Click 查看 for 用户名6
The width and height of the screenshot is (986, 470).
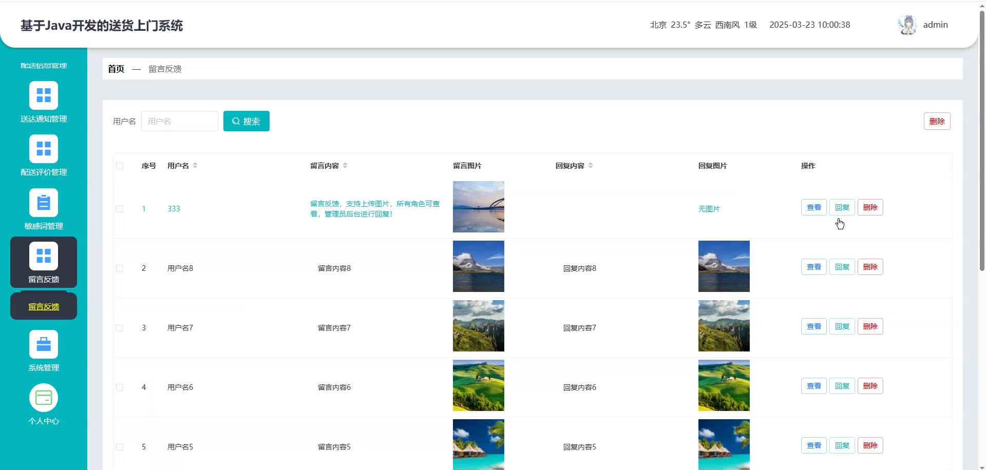point(814,386)
